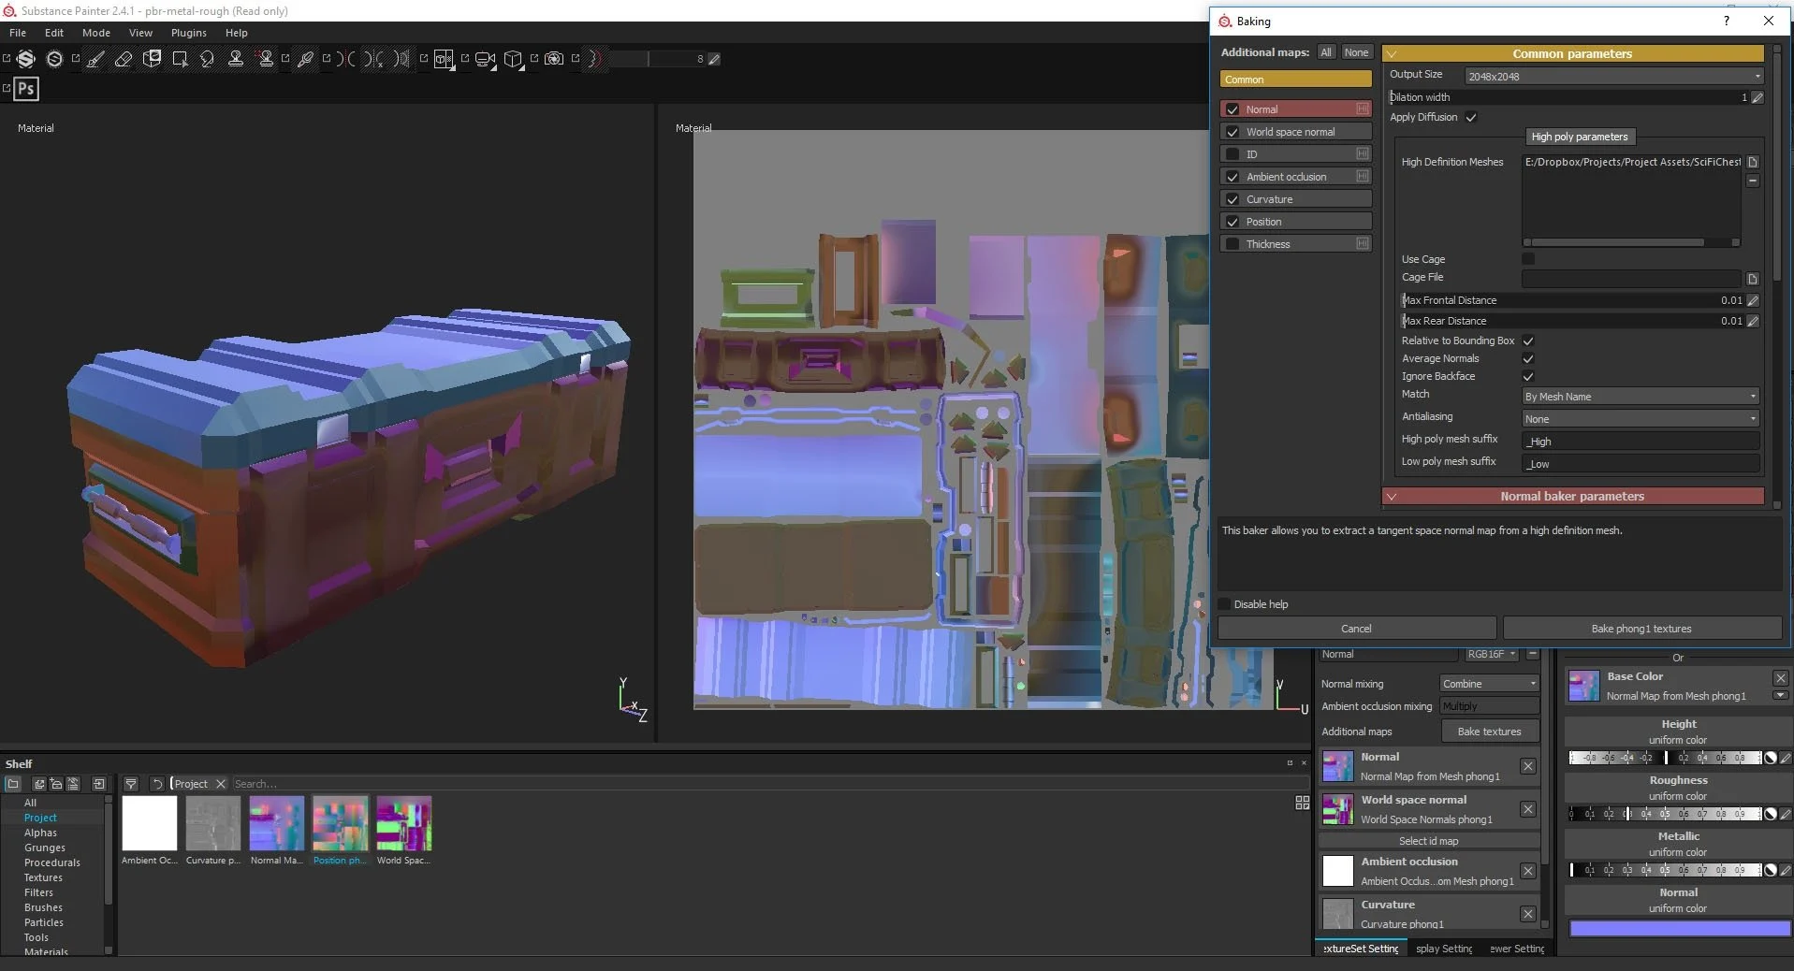Tick the Disable help checkbox

1224,604
